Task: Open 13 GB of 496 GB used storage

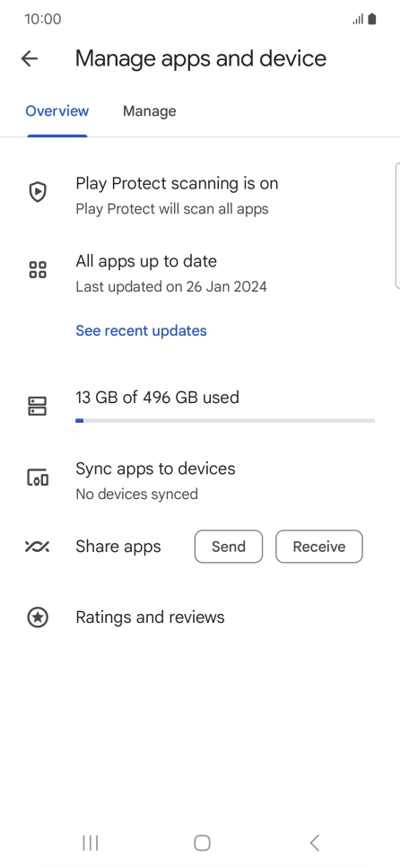Action: (200, 407)
